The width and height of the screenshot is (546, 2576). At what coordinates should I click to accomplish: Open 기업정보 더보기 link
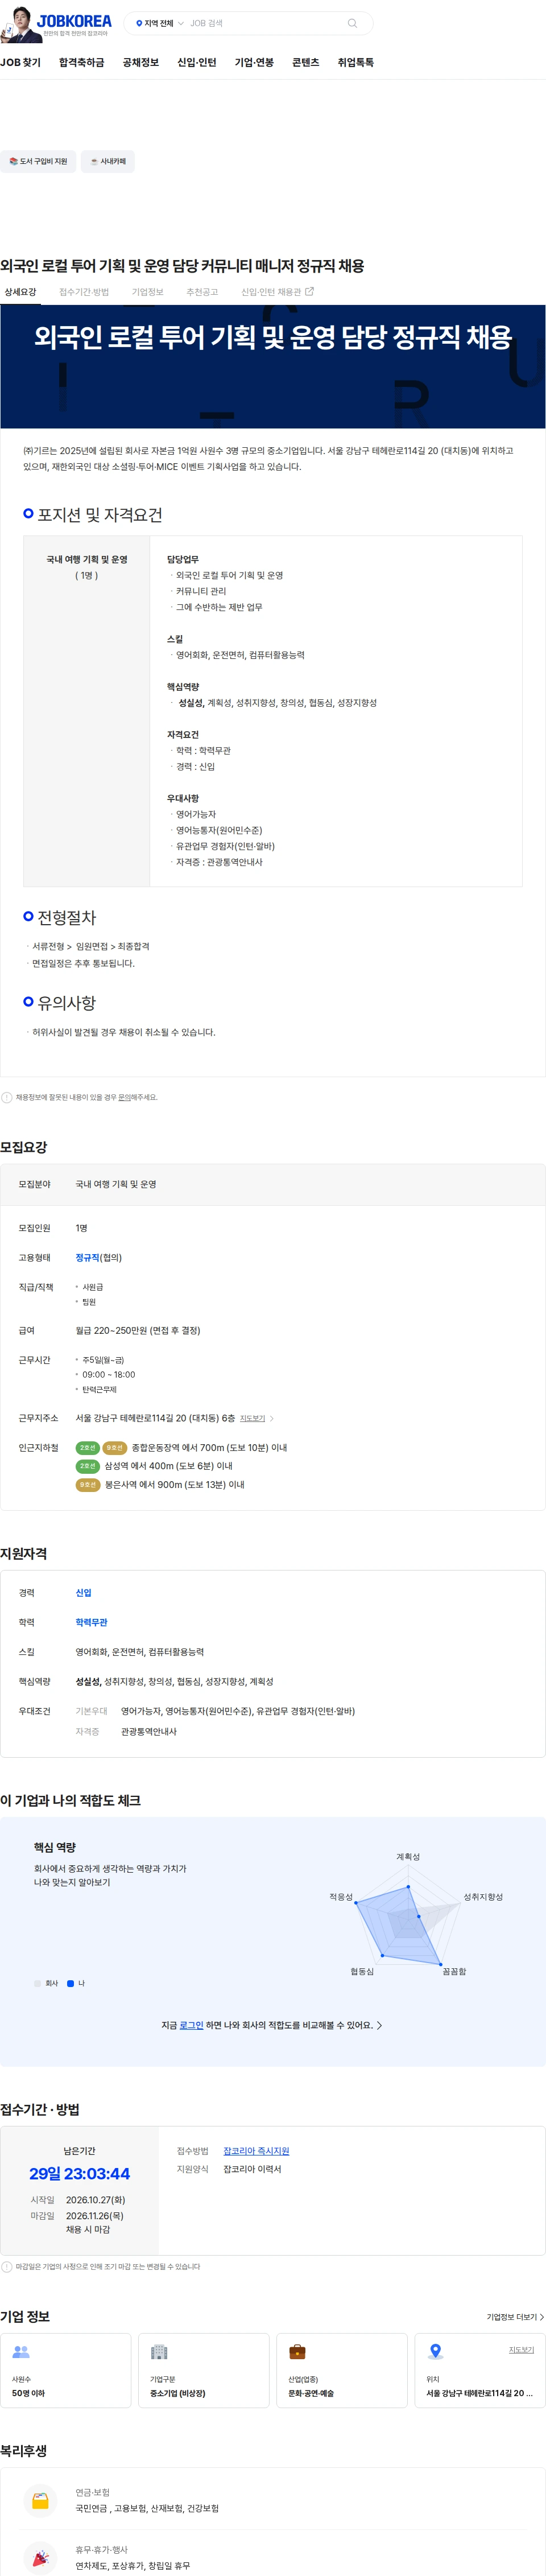pyautogui.click(x=515, y=2317)
